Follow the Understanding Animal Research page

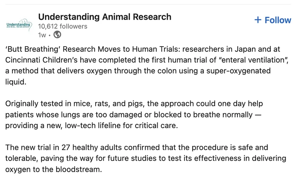point(273,20)
